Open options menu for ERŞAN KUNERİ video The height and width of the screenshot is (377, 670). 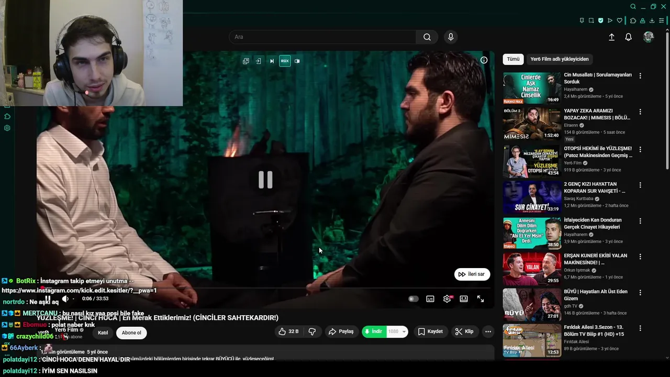[x=640, y=257]
